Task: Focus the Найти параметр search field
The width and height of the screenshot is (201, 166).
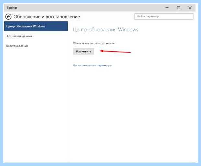Action: 164,17
